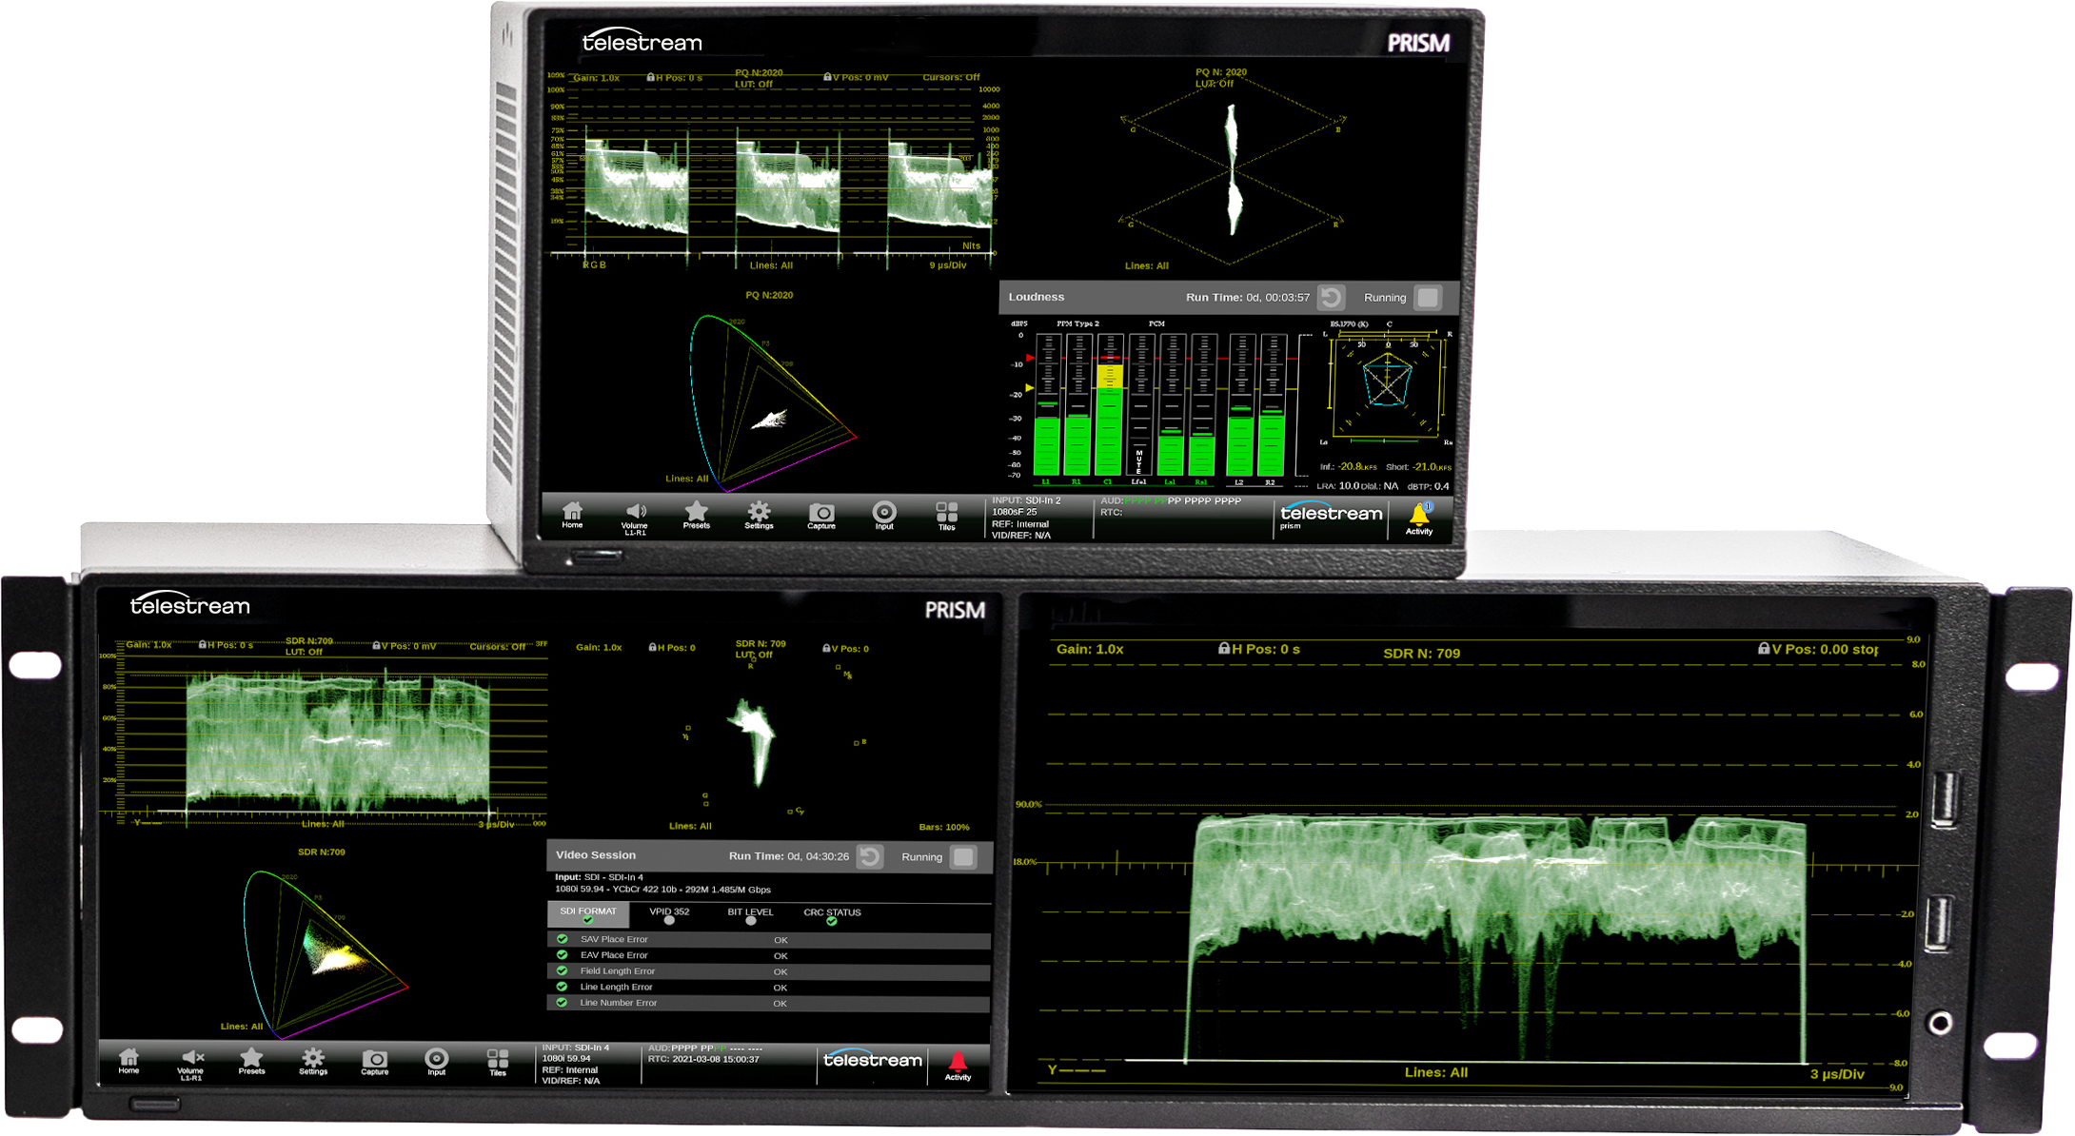Screen dimensions: 2075x1136
Task: Tap 'Short: -21.0' loudness readout
Action: click(x=1418, y=467)
